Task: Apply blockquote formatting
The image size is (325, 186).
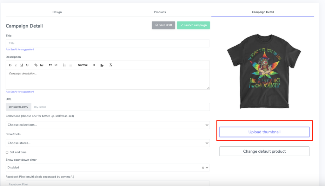Action: click(x=50, y=65)
